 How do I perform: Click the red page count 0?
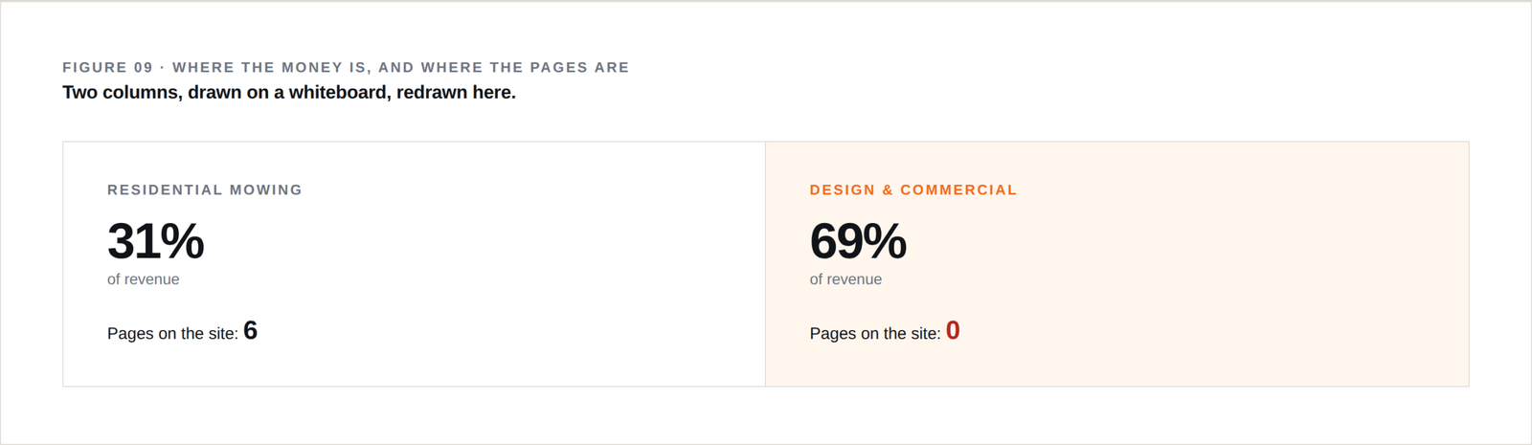(x=953, y=330)
